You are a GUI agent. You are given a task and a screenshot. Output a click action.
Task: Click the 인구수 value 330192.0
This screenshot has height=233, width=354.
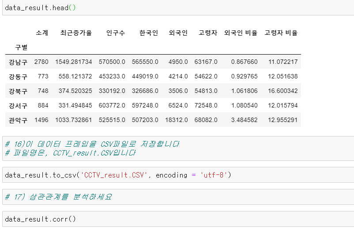click(x=112, y=91)
